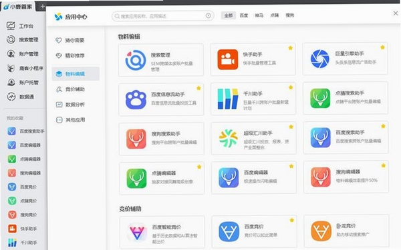Open the 百度编辑器 card title
The height and width of the screenshot is (250, 401).
pos(256,173)
